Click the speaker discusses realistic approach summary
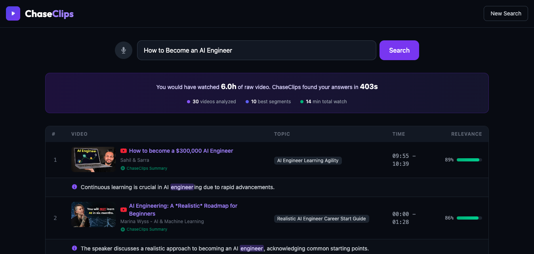Screen dimensions: 534x254 225,248
